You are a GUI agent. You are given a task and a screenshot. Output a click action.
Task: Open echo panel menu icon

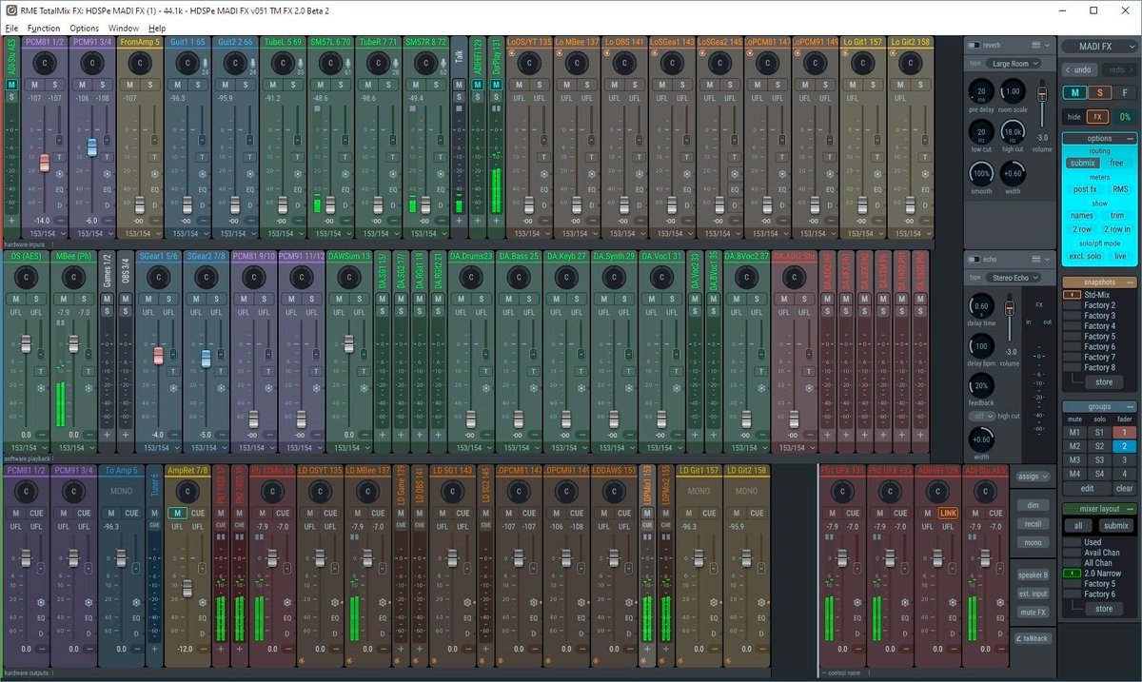coord(1036,260)
